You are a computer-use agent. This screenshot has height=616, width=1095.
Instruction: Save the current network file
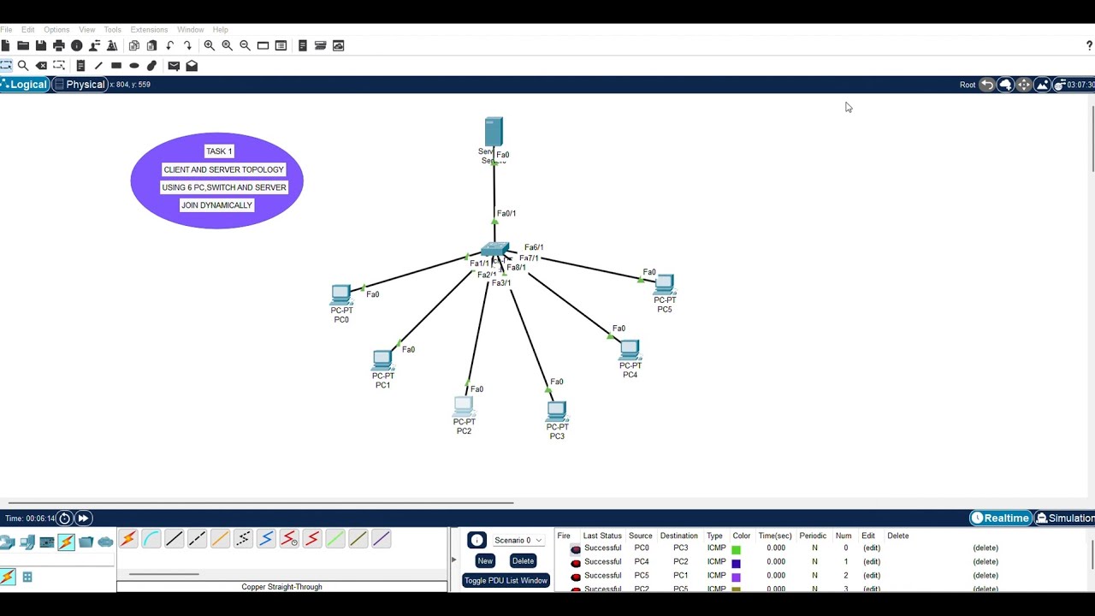[41, 45]
